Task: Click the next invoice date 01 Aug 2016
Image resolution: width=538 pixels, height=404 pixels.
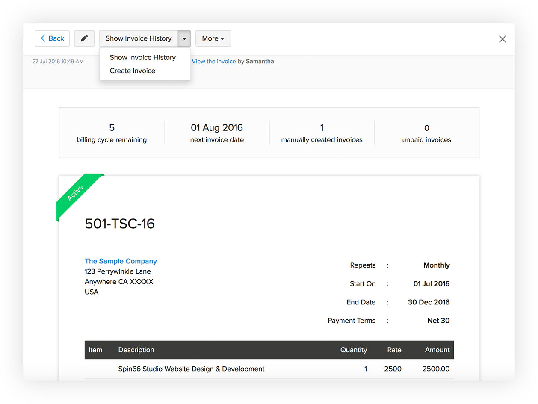Action: [x=216, y=128]
